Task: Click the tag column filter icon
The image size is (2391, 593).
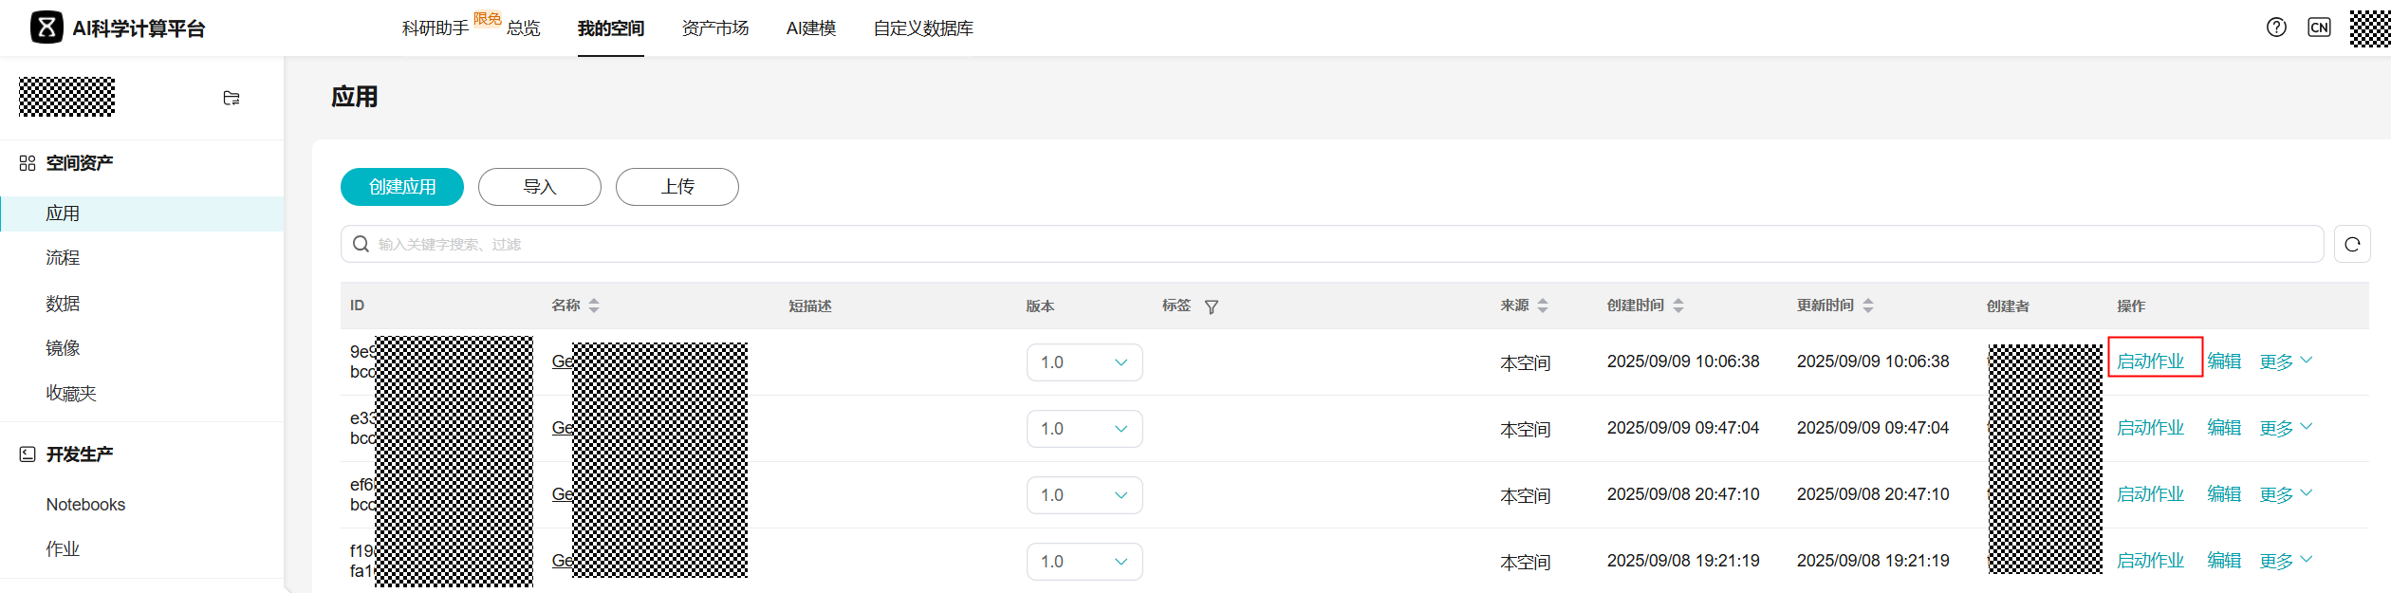Action: click(1212, 306)
